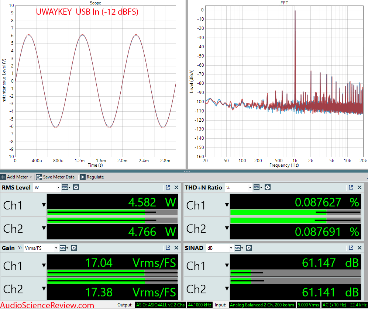Expand RMS Level Ch2 channel arrow
Screen dimensions: 368x309
[44, 228]
